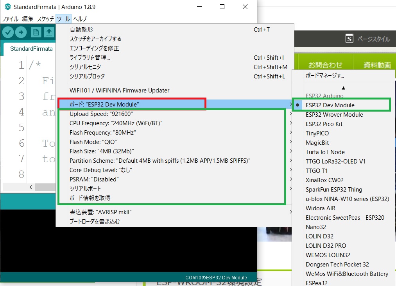Select LOLIN D32 PRO board
Image resolution: width=396 pixels, height=286 pixels.
point(344,245)
